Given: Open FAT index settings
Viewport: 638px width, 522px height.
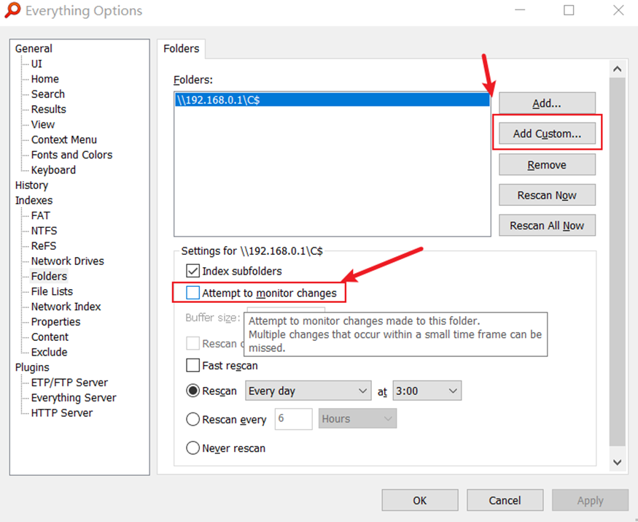Looking at the screenshot, I should coord(41,215).
